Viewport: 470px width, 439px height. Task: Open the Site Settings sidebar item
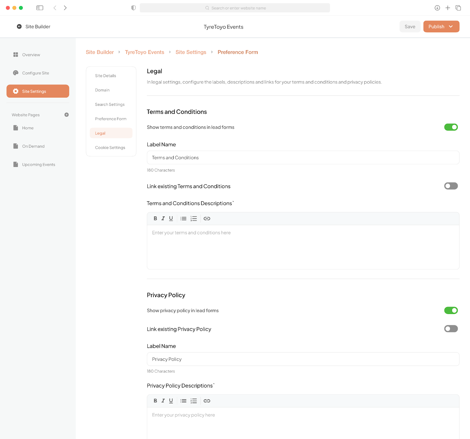38,91
